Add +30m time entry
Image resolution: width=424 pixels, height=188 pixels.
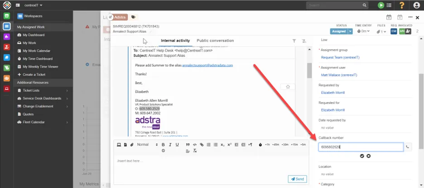click(285, 145)
